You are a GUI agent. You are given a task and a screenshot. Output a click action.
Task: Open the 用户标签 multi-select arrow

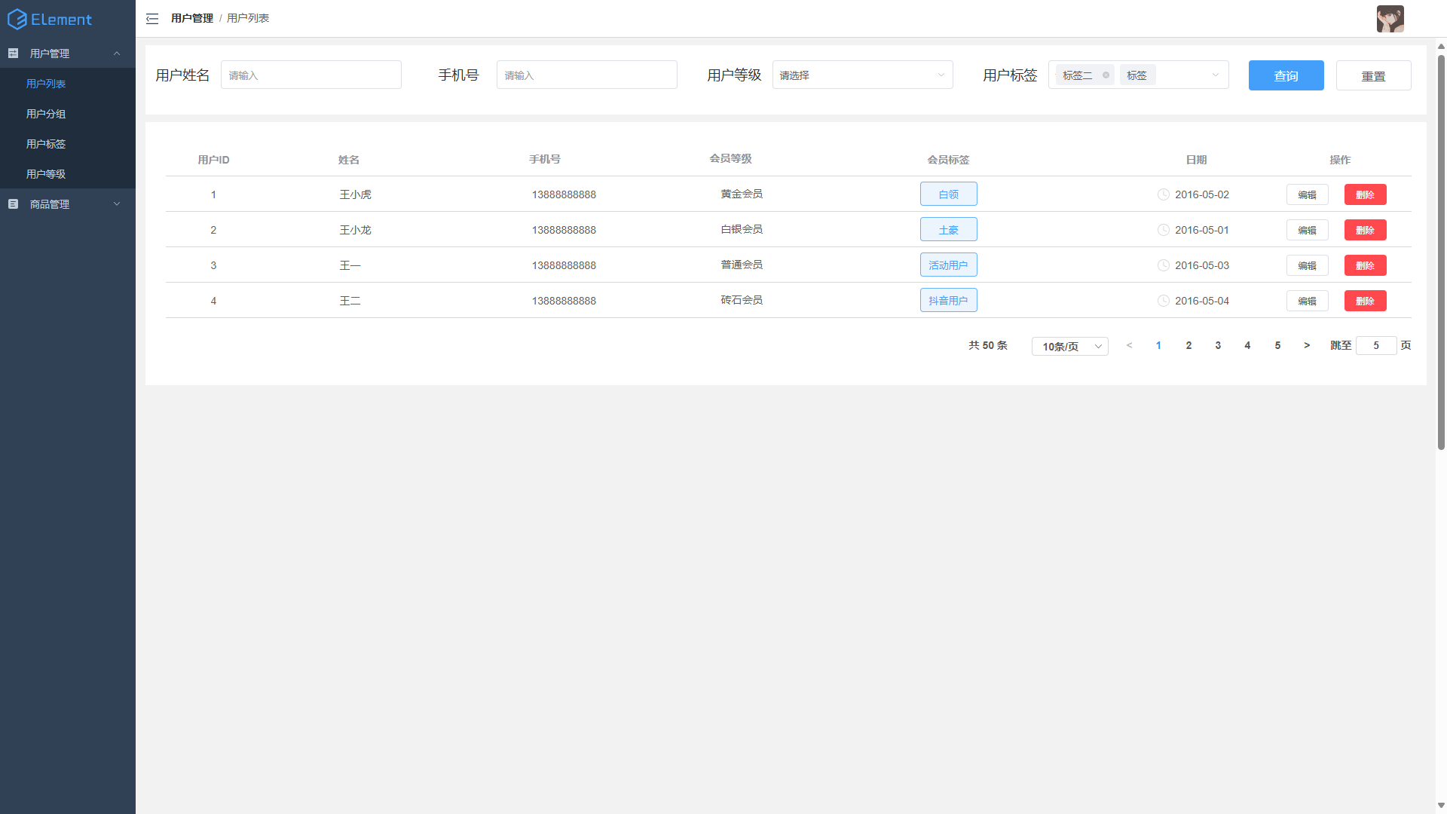pyautogui.click(x=1215, y=75)
